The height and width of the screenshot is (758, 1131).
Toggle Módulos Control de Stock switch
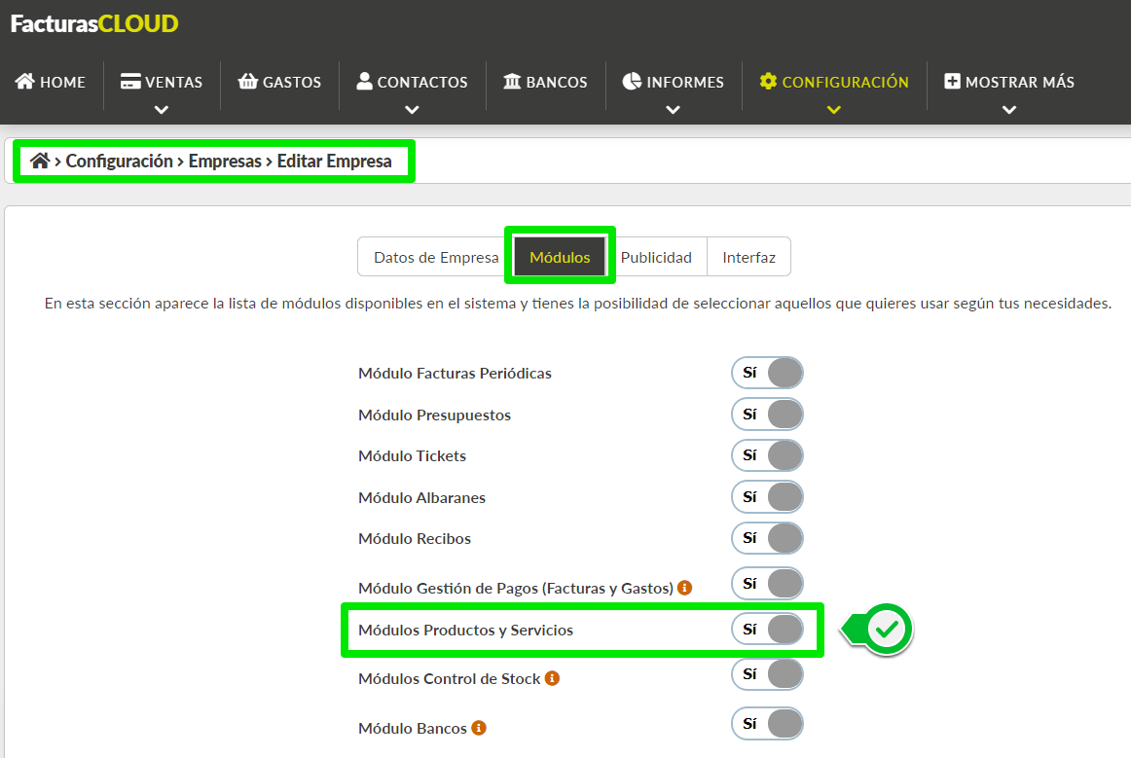767,674
